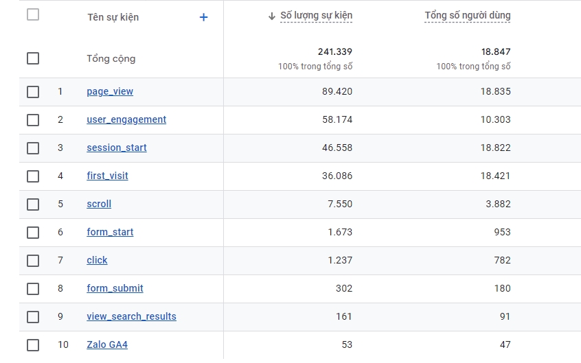Screen dimensions: 581x363
Task: Check the Tổng cộng row checkbox
Action: (x=33, y=58)
